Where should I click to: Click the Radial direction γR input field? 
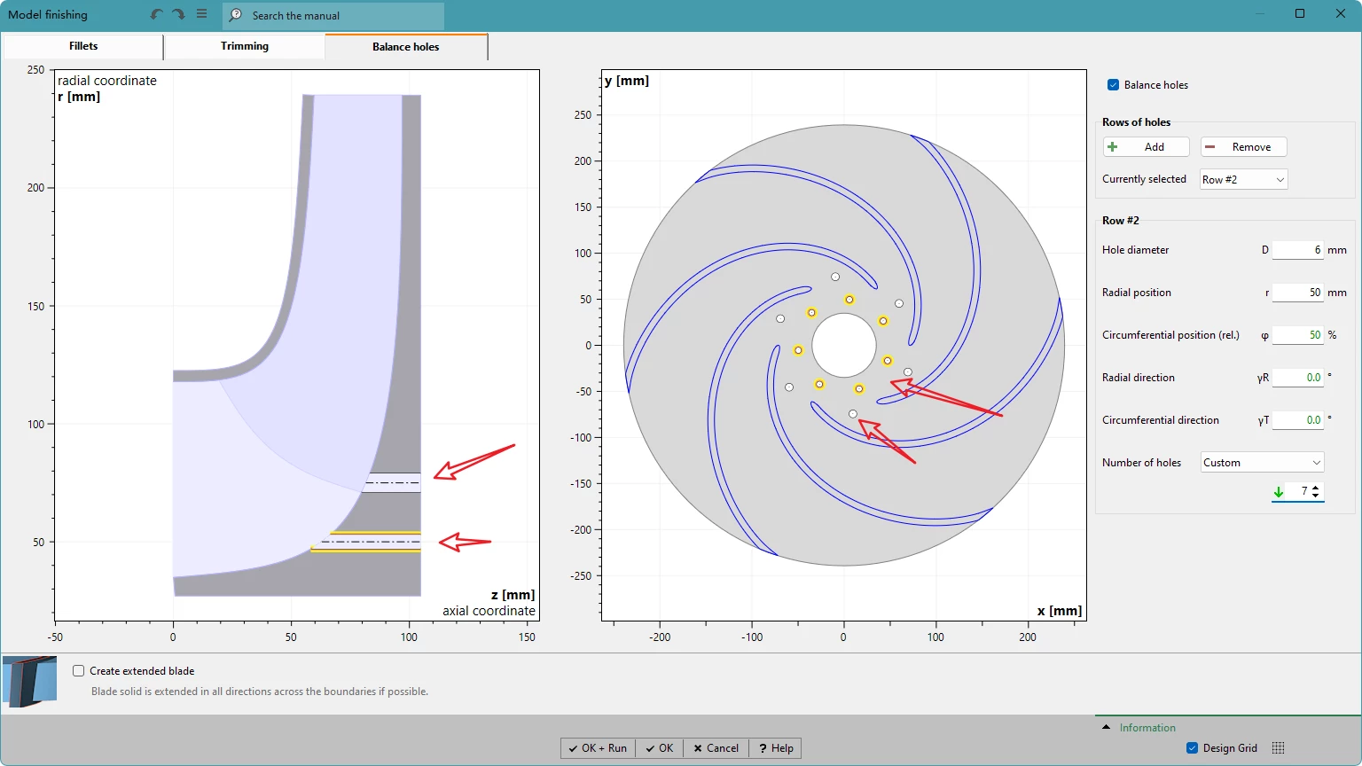pyautogui.click(x=1298, y=378)
